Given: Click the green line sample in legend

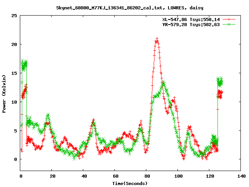Looking at the screenshot, I should [229, 24].
